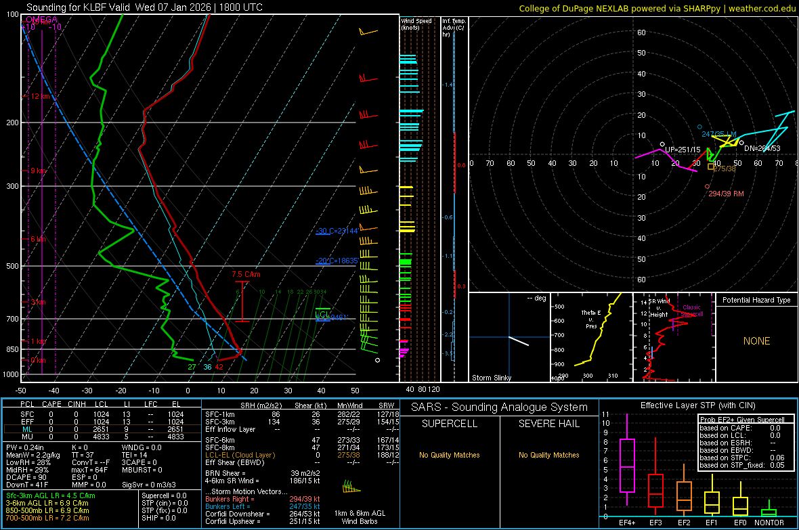Click surface dewpoint value 27
The image size is (799, 530).
(192, 367)
